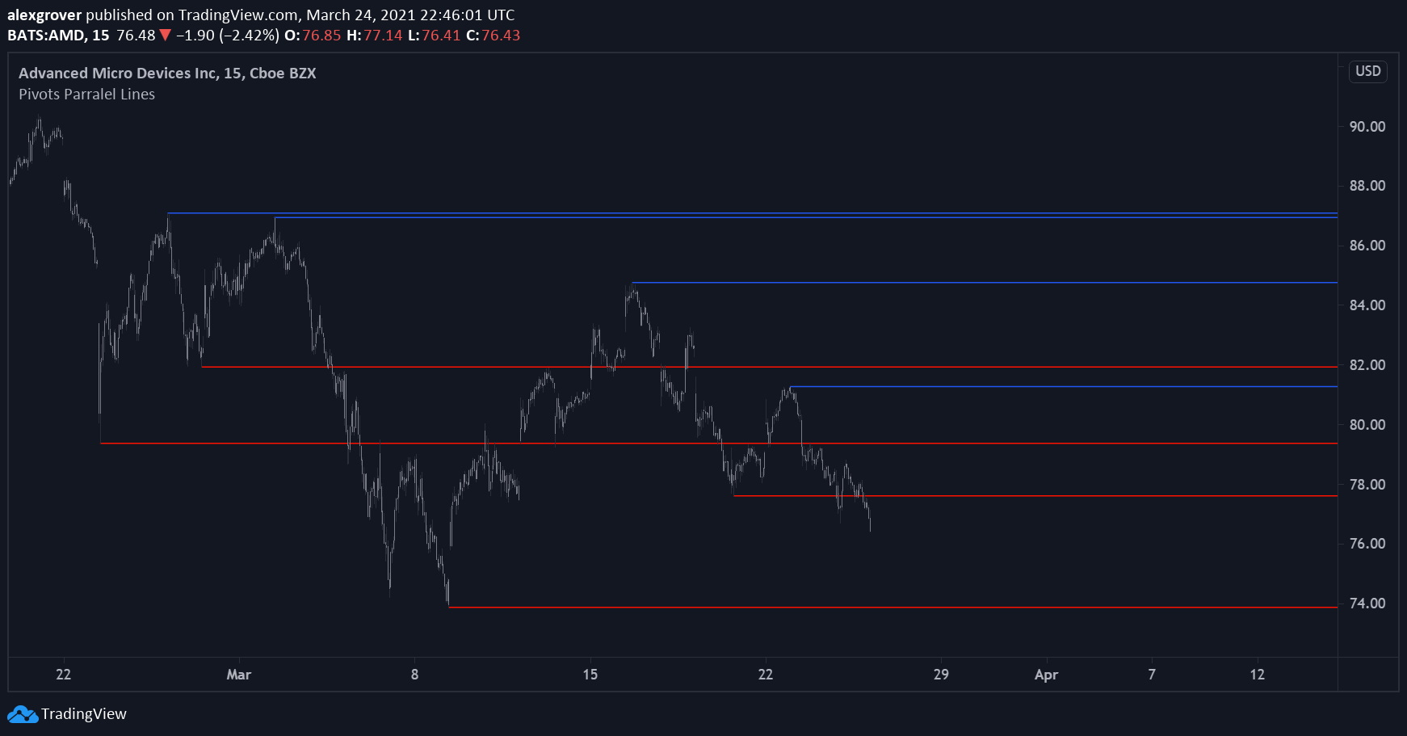This screenshot has width=1407, height=736.
Task: Click the 12 date label on time axis
Action: (x=1258, y=675)
